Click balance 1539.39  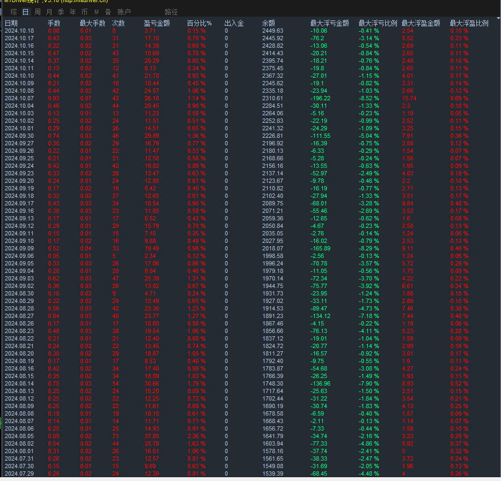click(272, 473)
